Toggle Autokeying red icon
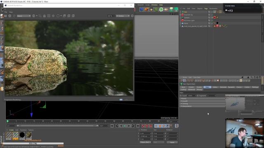Image resolution: width=264 pixels, height=148 pixels. [x=147, y=126]
